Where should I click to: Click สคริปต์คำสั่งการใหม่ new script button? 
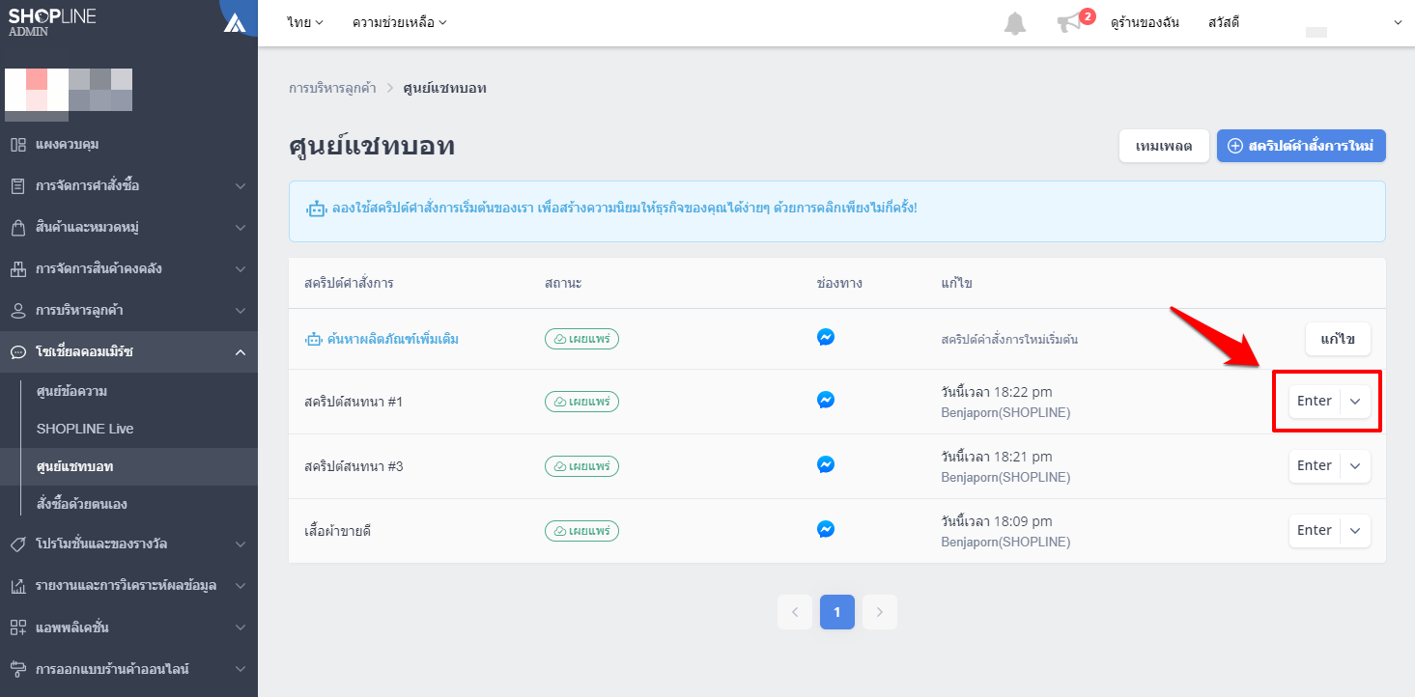coord(1301,146)
